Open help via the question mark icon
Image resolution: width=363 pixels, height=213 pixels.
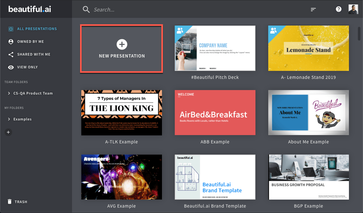coord(338,9)
